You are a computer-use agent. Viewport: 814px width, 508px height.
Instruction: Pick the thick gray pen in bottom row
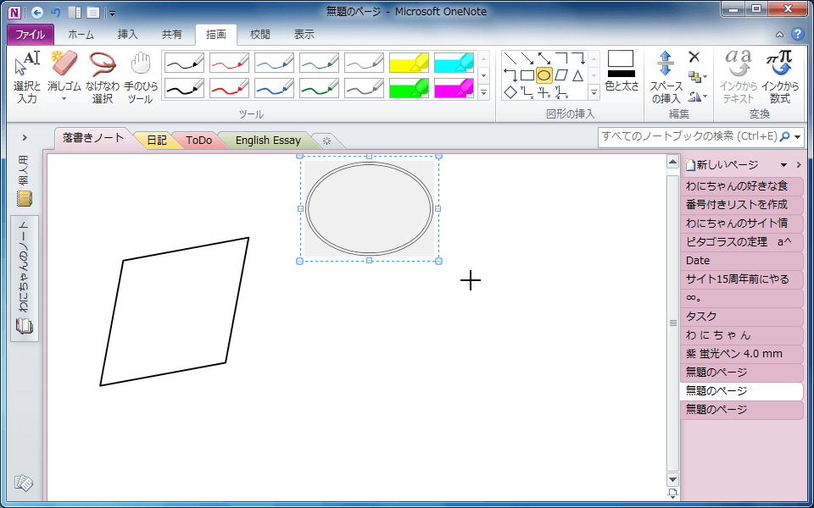(x=364, y=88)
